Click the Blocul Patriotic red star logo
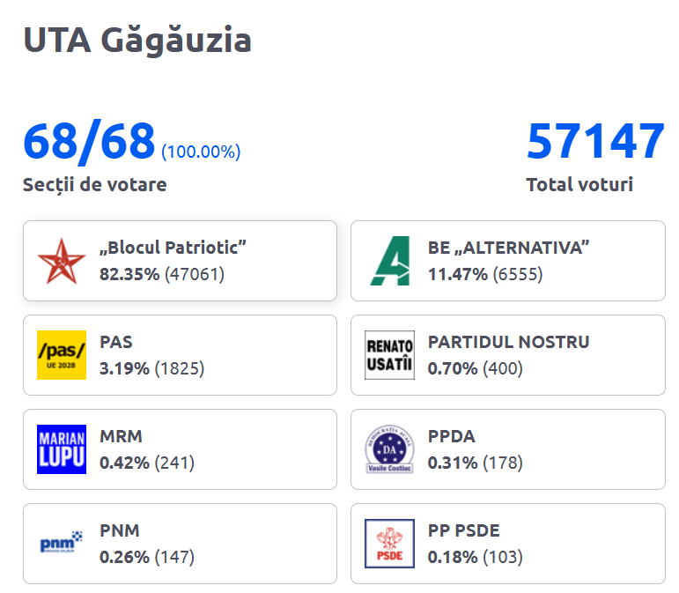Image resolution: width=679 pixels, height=593 pixels. coord(62,261)
